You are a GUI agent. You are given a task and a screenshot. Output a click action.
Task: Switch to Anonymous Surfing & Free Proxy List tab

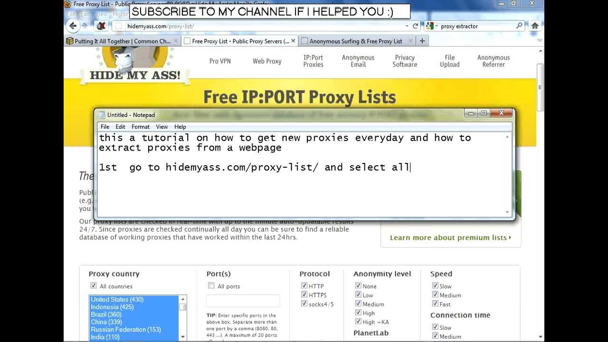click(x=356, y=41)
